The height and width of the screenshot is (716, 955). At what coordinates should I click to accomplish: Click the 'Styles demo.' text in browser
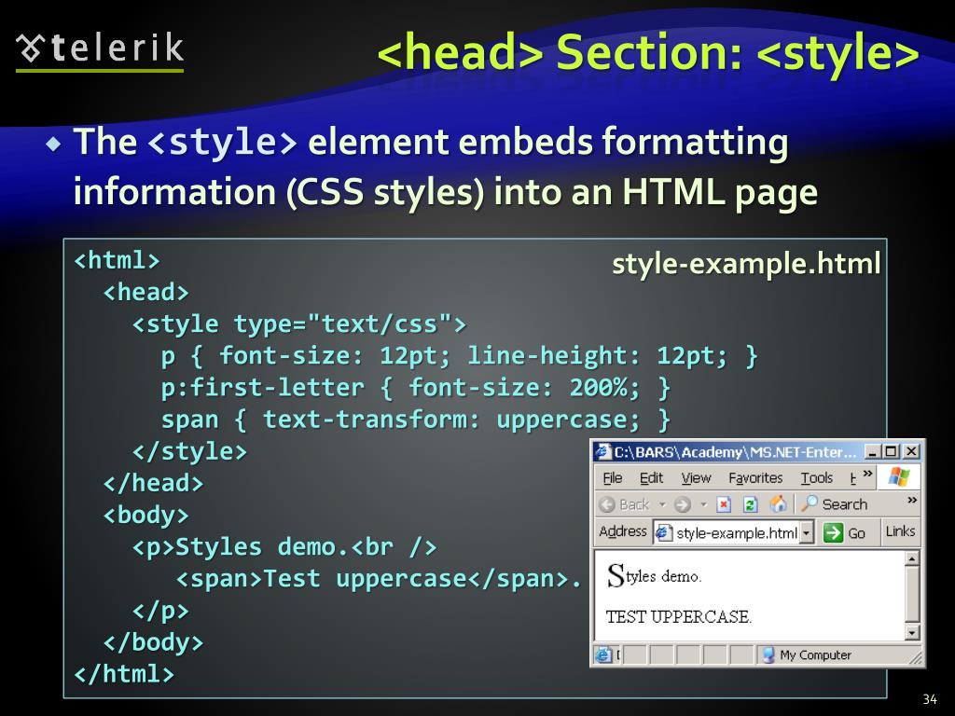(x=654, y=575)
